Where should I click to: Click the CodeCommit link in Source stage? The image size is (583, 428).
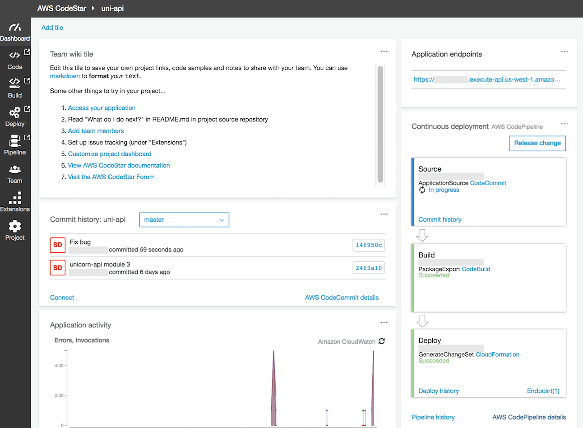click(x=488, y=183)
